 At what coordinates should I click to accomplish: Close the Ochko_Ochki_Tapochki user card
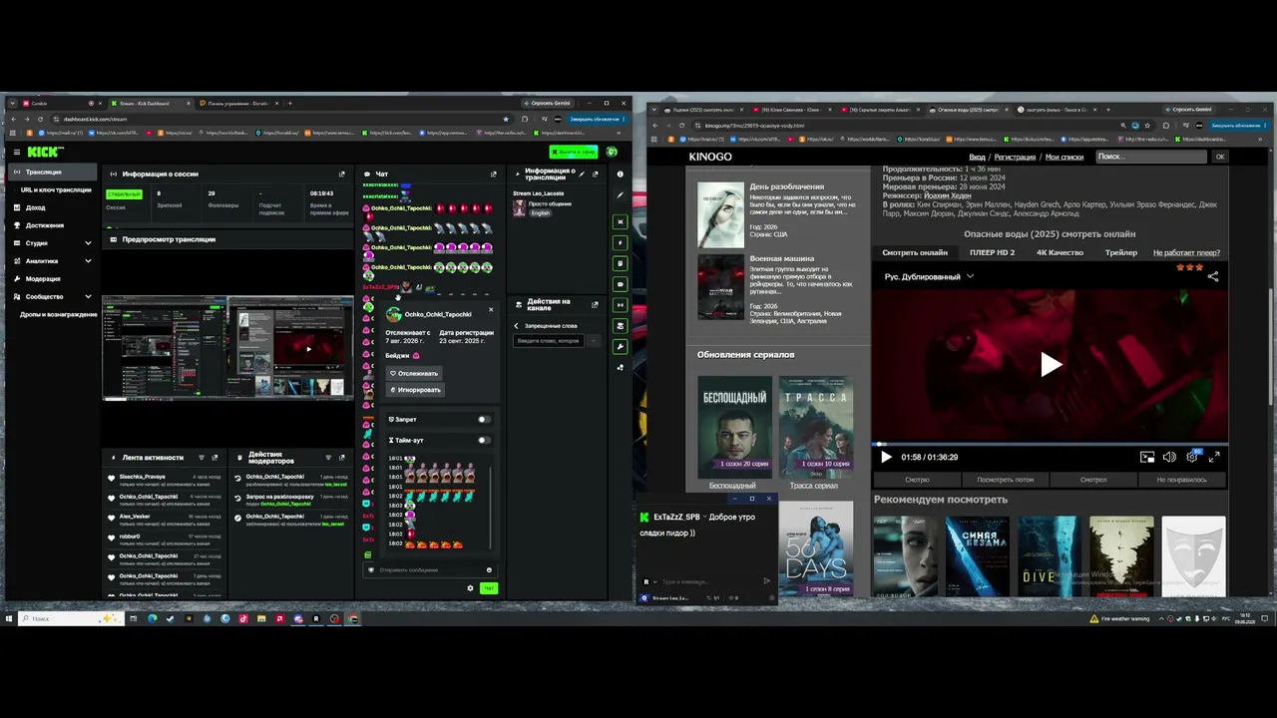[491, 309]
